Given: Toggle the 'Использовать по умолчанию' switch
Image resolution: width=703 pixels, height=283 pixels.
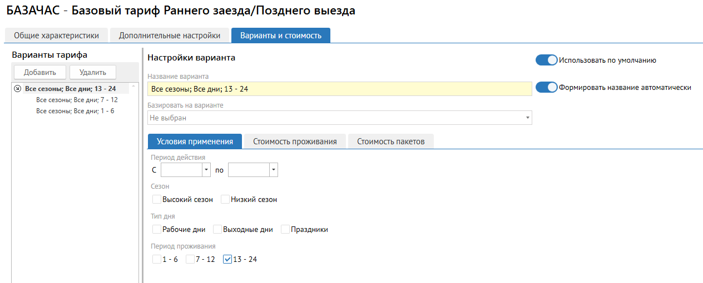Looking at the screenshot, I should 546,60.
